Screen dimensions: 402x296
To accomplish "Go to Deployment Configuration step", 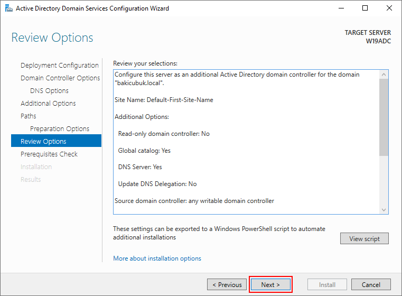I will 60,66.
